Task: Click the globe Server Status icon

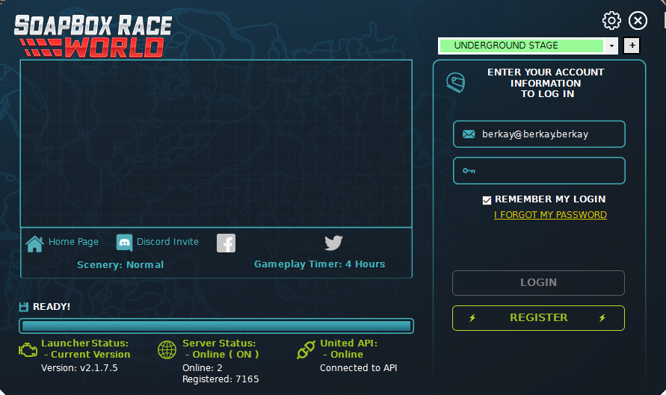Action: (x=167, y=350)
